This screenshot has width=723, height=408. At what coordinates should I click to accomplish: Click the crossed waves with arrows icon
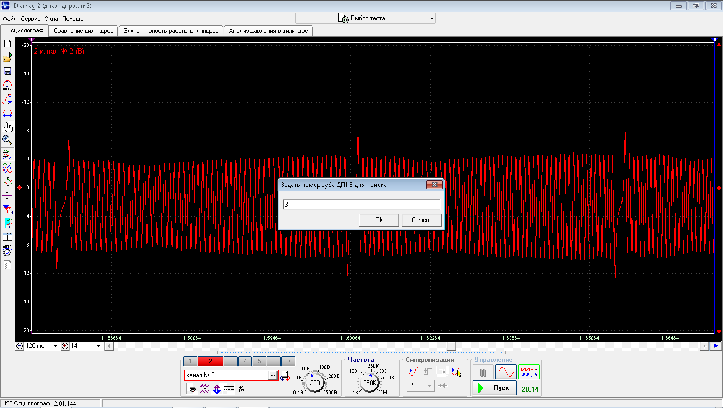click(7, 182)
